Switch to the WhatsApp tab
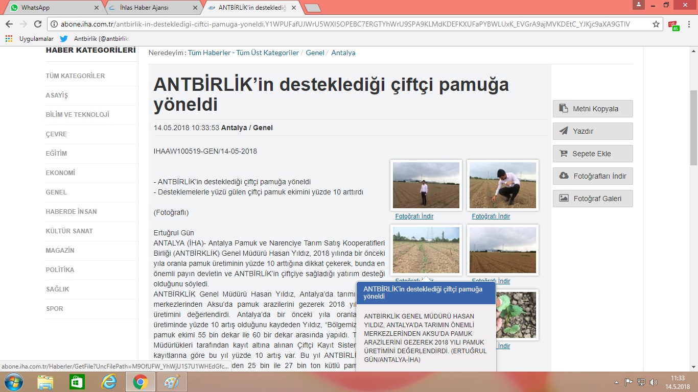 53,8
